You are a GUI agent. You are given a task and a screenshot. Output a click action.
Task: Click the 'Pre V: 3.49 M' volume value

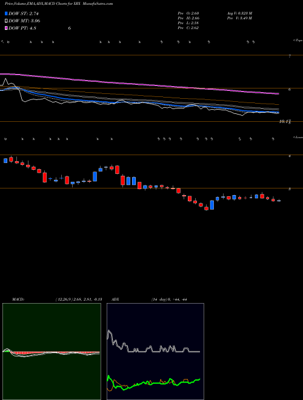(239, 18)
